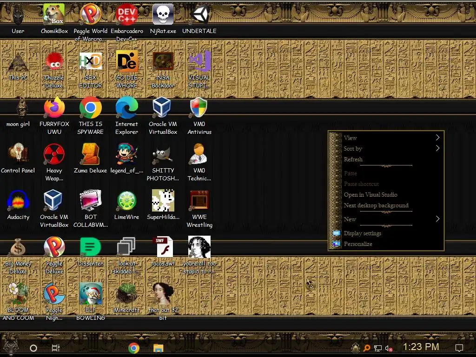Screen dimensions: 476x357
Task: Choose Refresh from the context menu
Action: [386, 159]
